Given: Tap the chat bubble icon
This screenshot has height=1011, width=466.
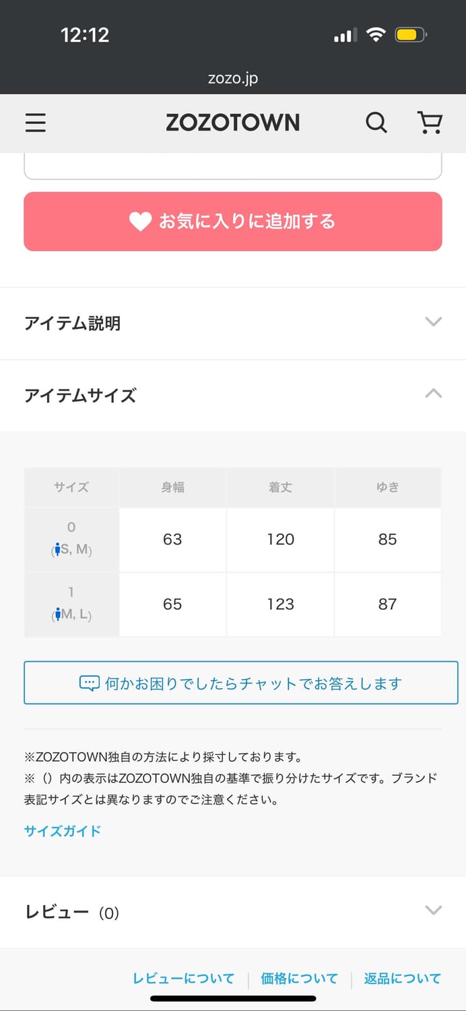Looking at the screenshot, I should (90, 683).
